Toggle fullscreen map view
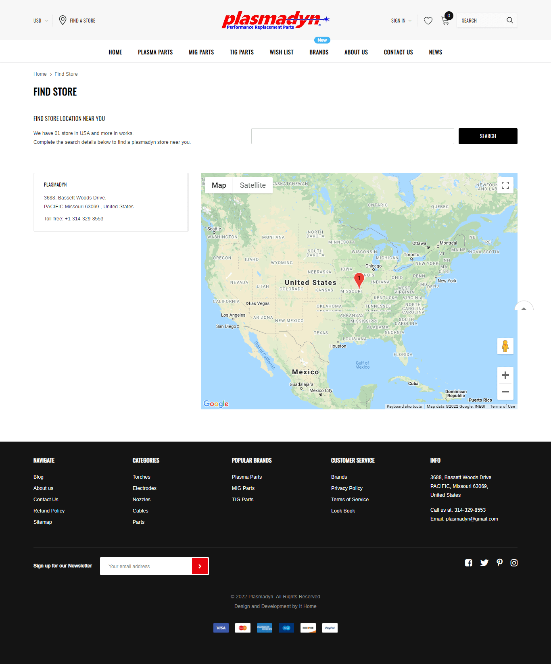Screen dimensions: 551x664 (505, 185)
